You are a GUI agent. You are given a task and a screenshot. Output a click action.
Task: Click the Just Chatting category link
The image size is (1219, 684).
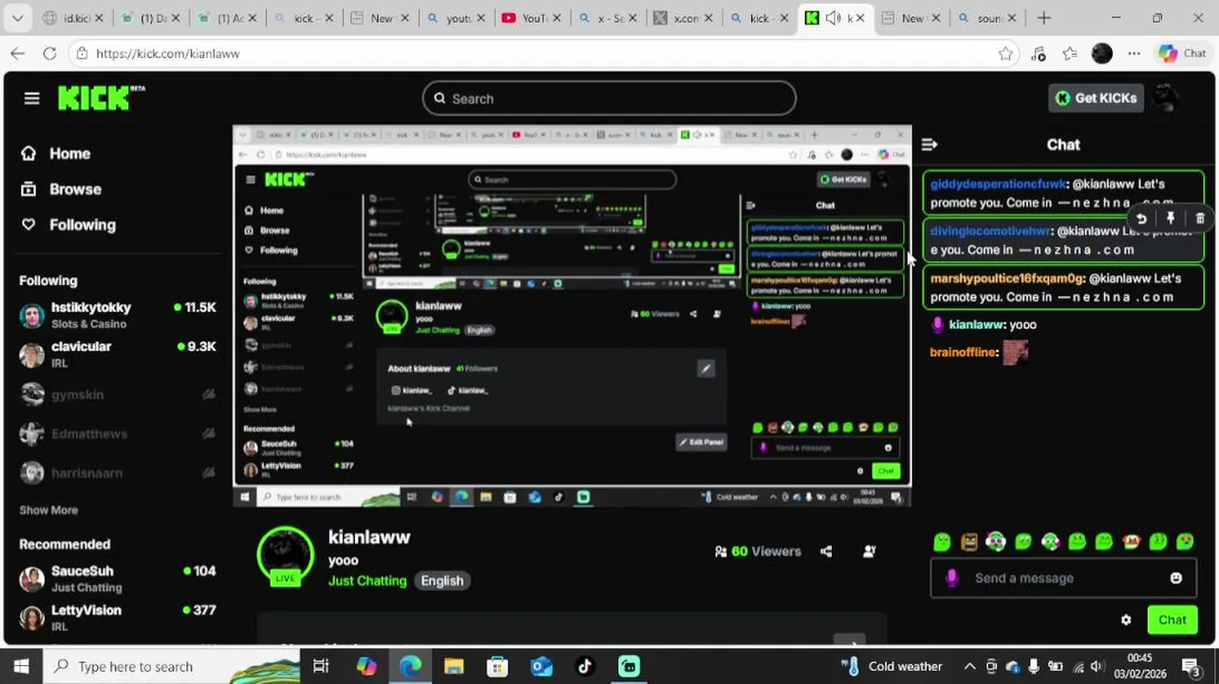click(x=367, y=580)
